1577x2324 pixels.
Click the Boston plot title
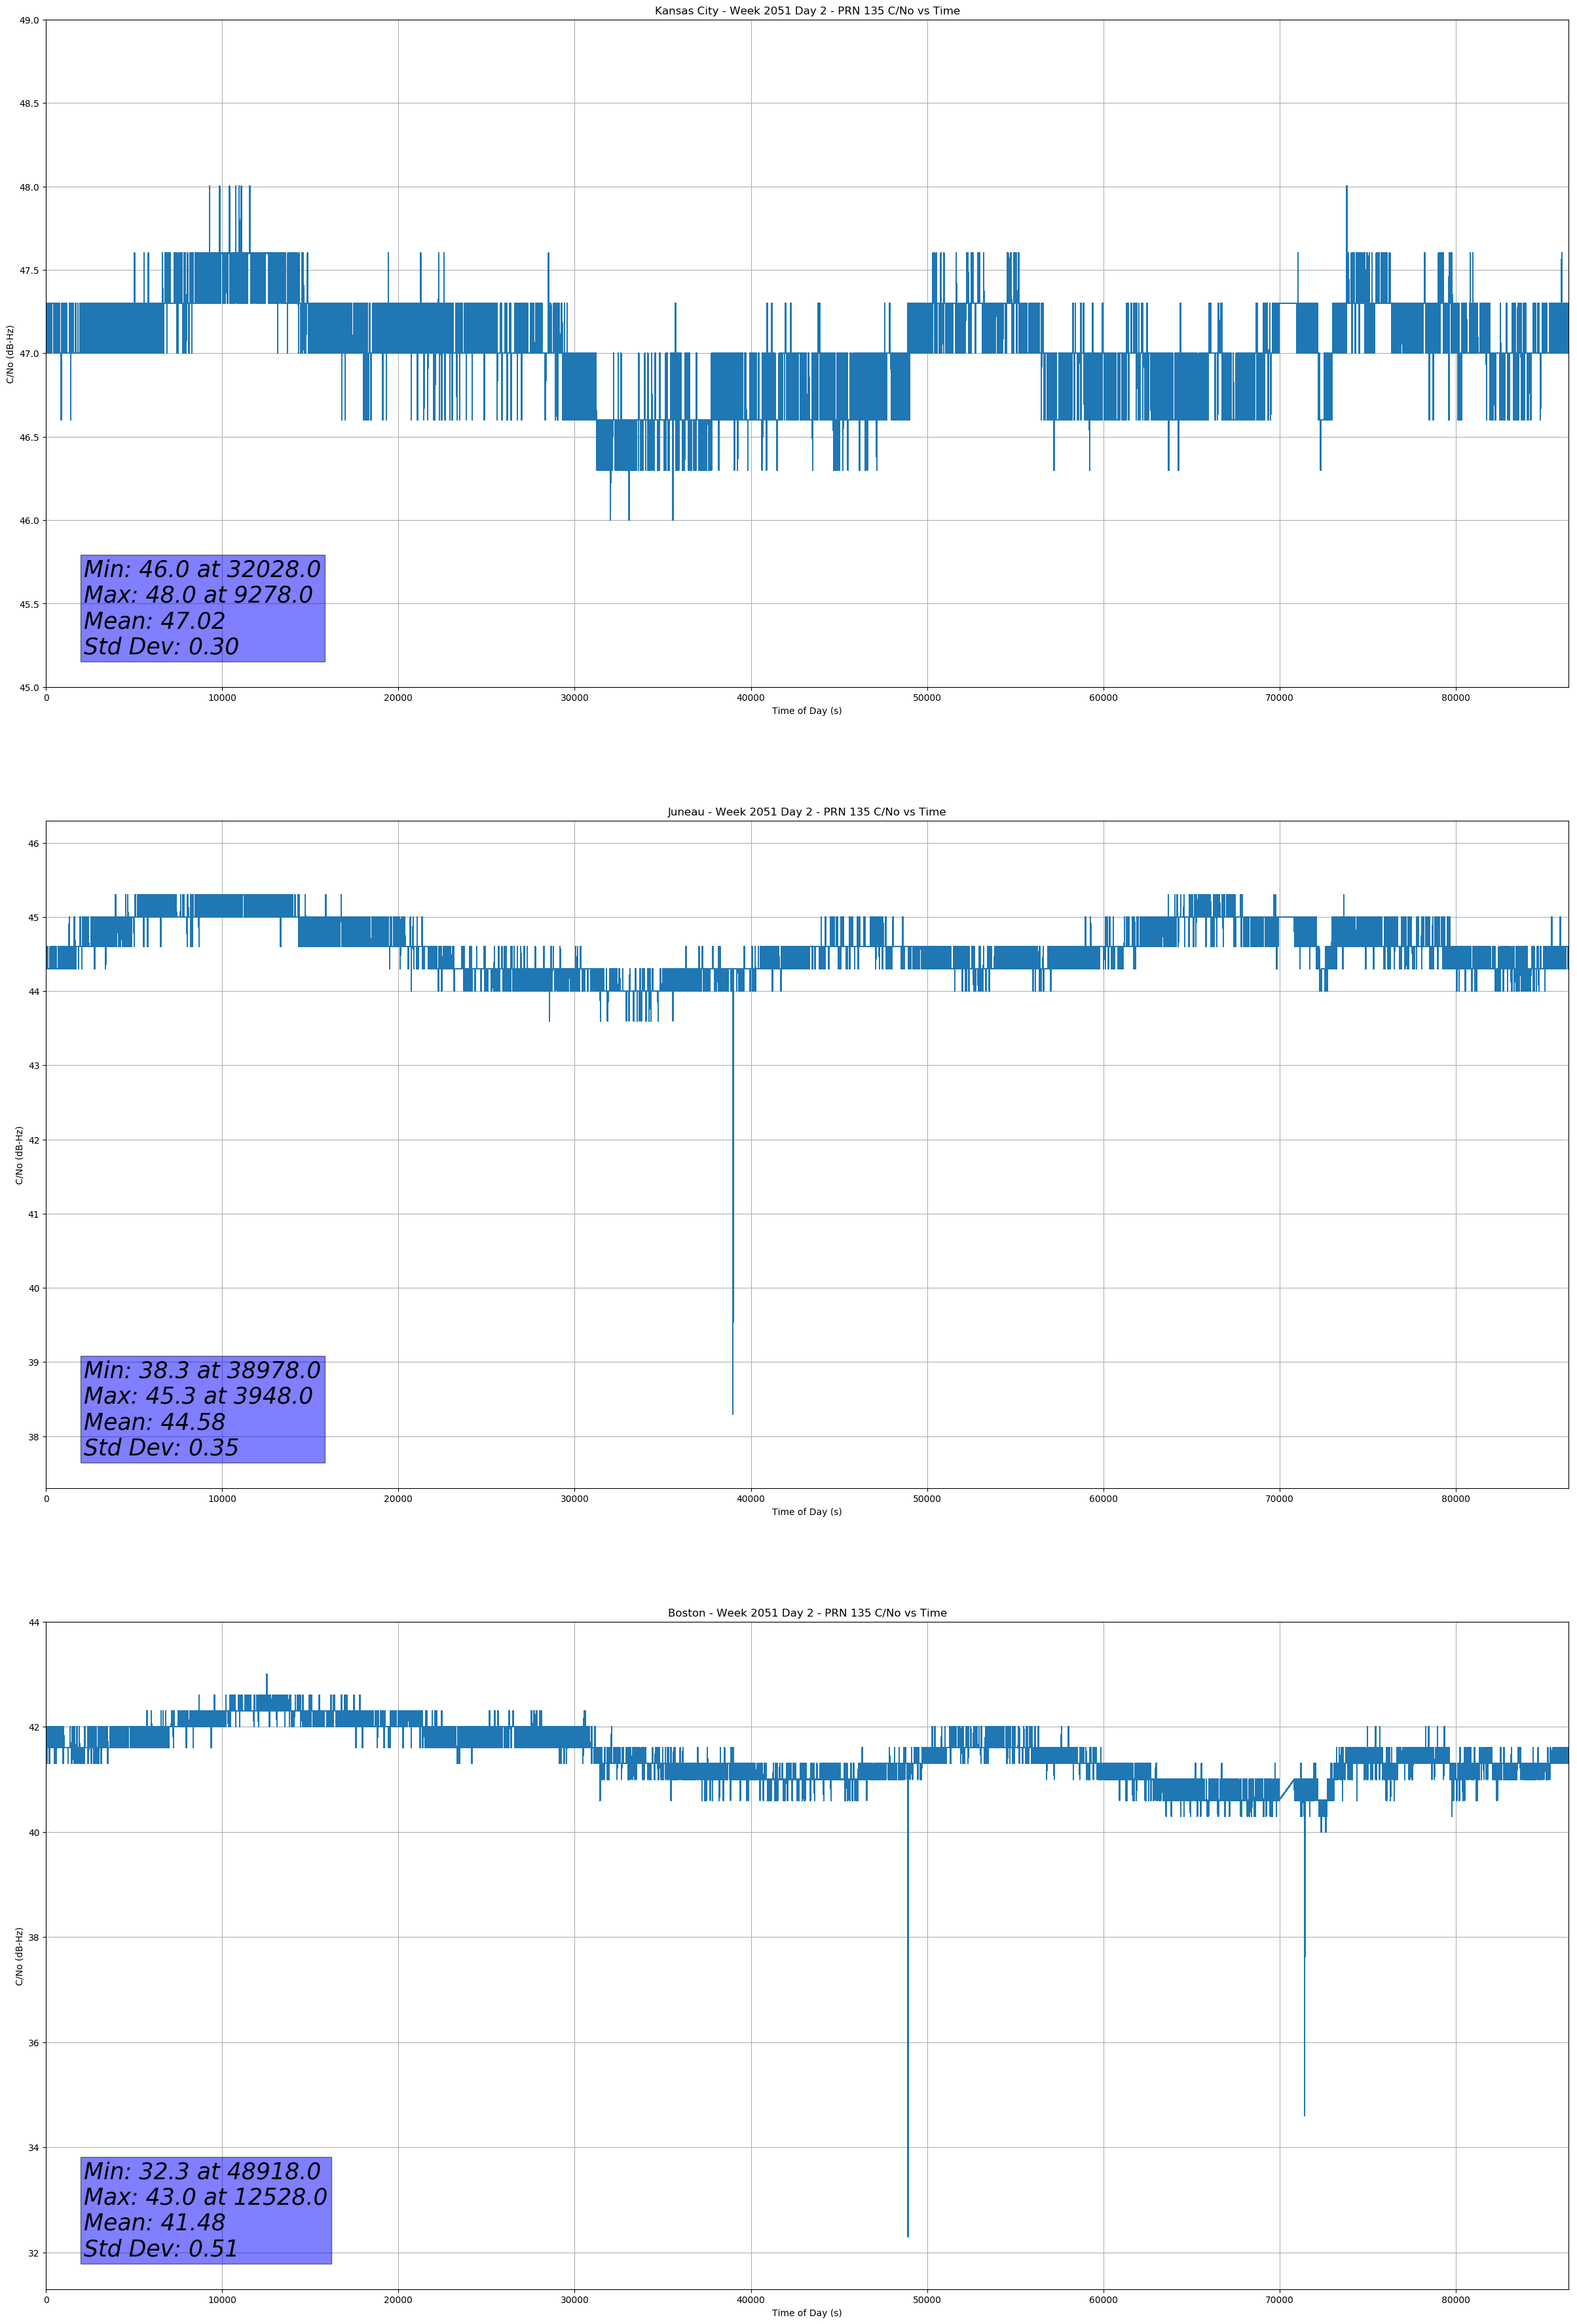806,1613
